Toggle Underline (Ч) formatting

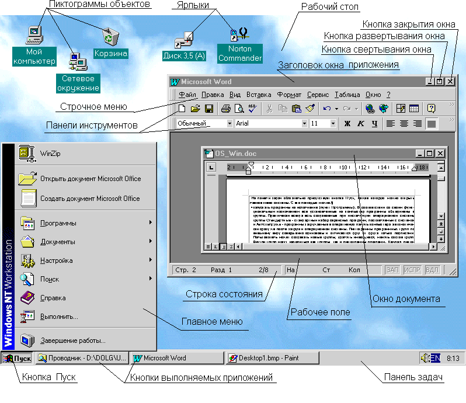pos(374,123)
